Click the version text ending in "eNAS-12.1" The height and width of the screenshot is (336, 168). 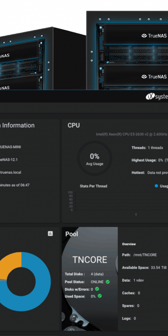[x=9, y=160]
